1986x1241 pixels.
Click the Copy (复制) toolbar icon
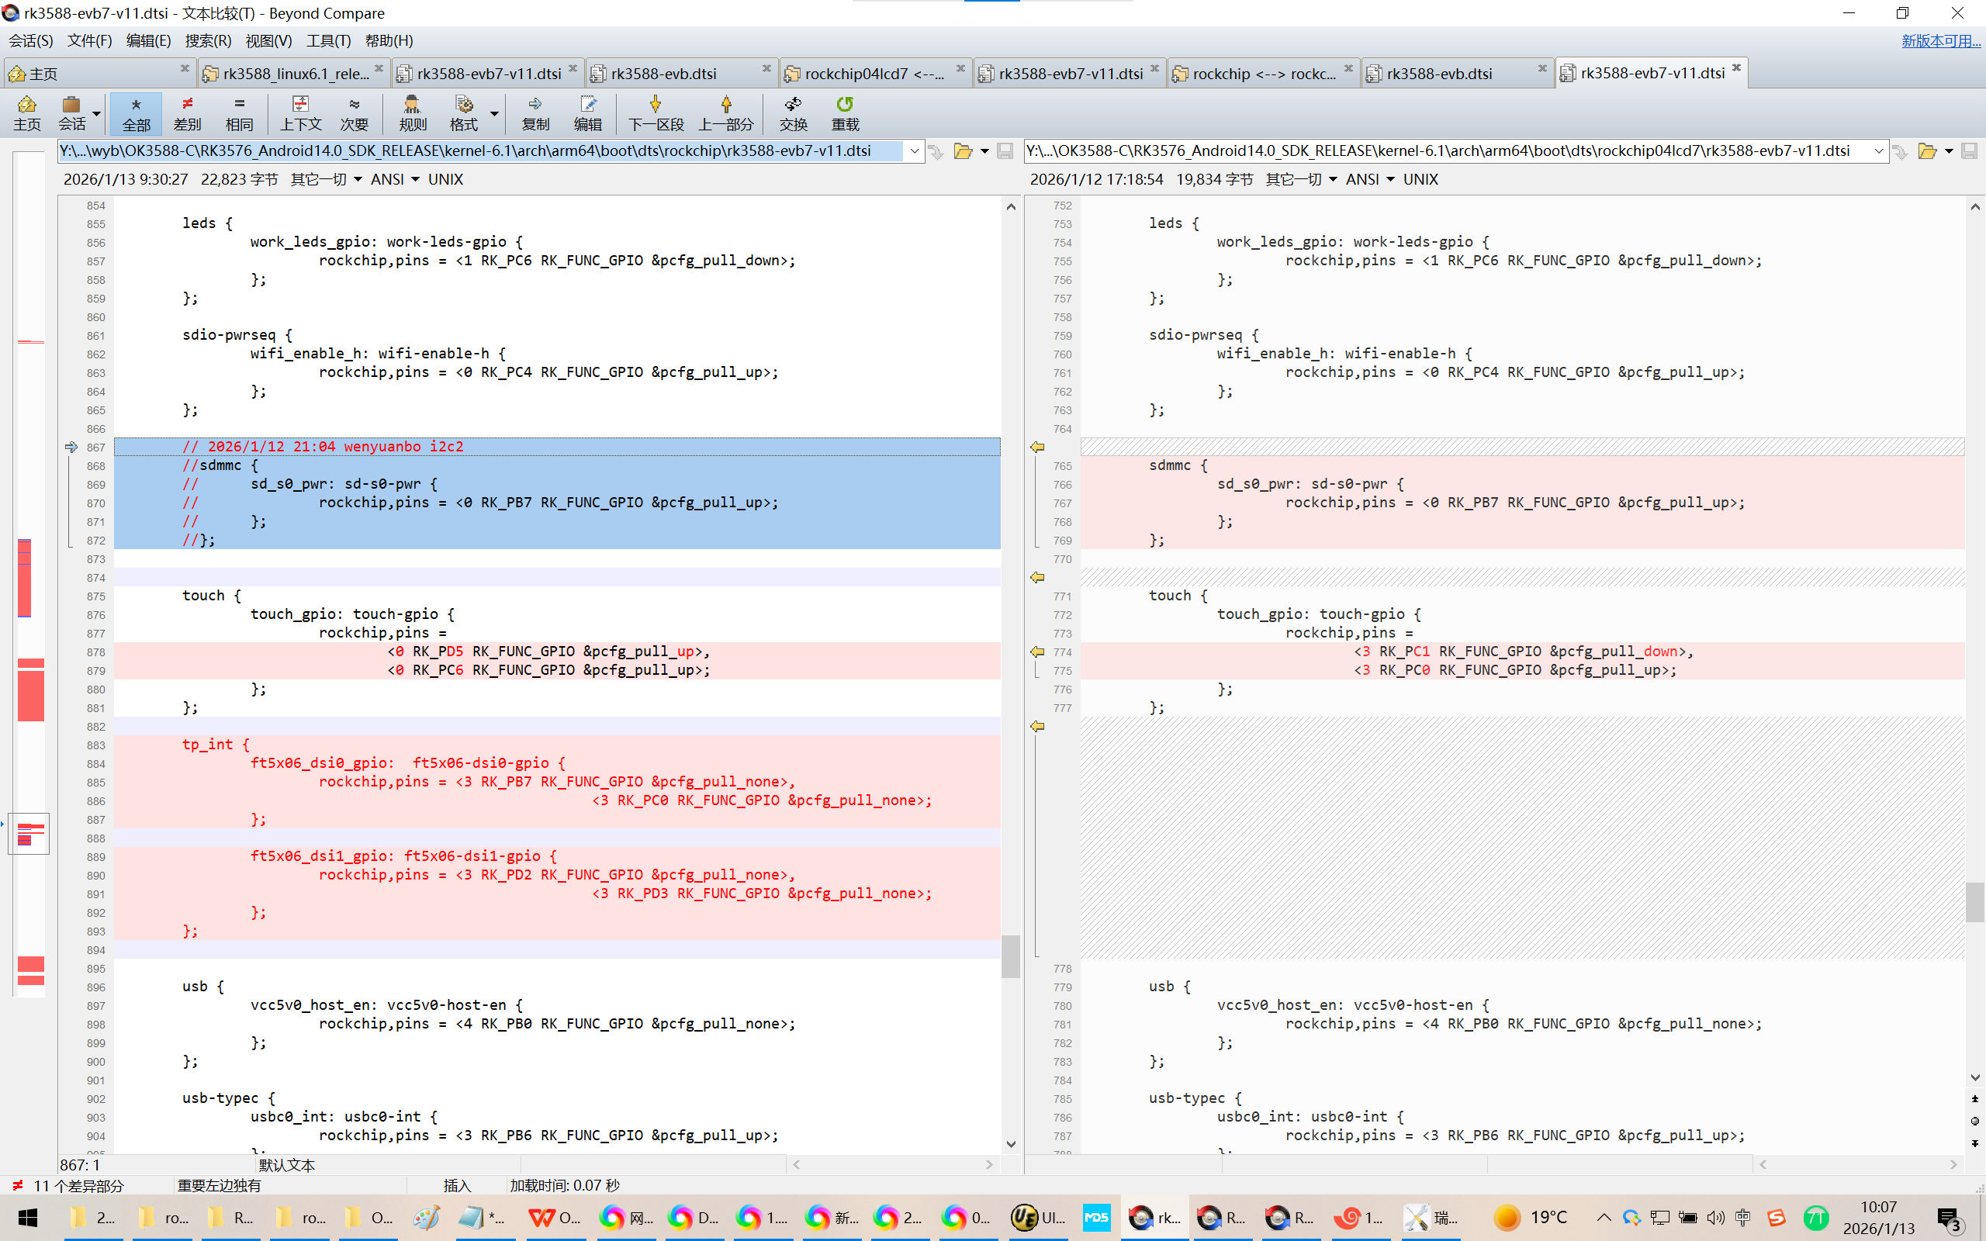(535, 112)
